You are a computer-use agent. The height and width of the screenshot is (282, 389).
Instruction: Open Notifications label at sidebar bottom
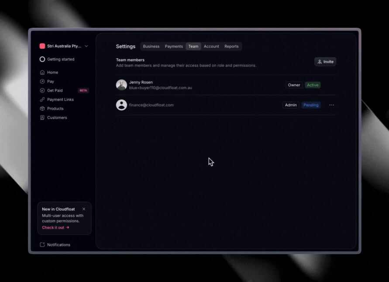click(59, 245)
